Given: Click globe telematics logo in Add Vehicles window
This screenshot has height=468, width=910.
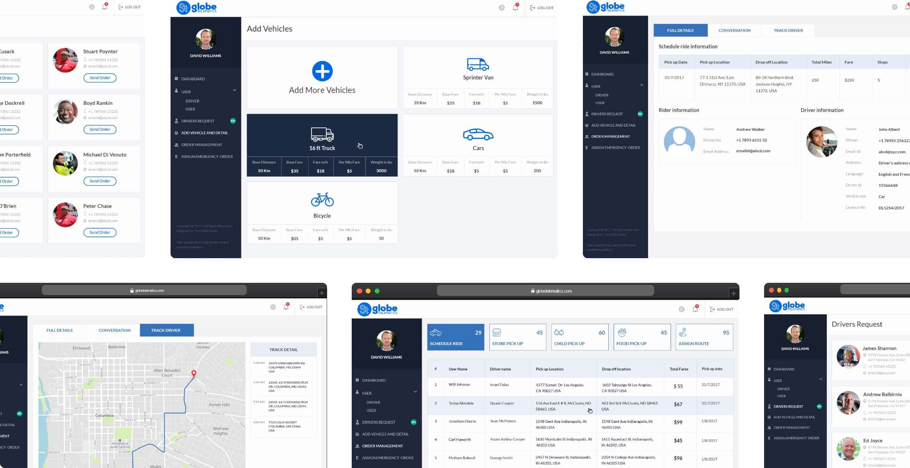Looking at the screenshot, I should (x=197, y=7).
